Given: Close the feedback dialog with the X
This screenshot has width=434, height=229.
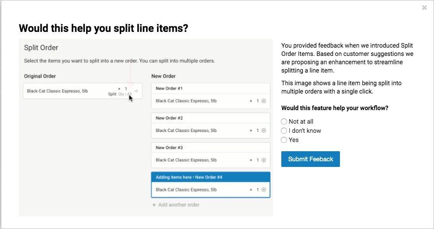Looking at the screenshot, I should (424, 8).
